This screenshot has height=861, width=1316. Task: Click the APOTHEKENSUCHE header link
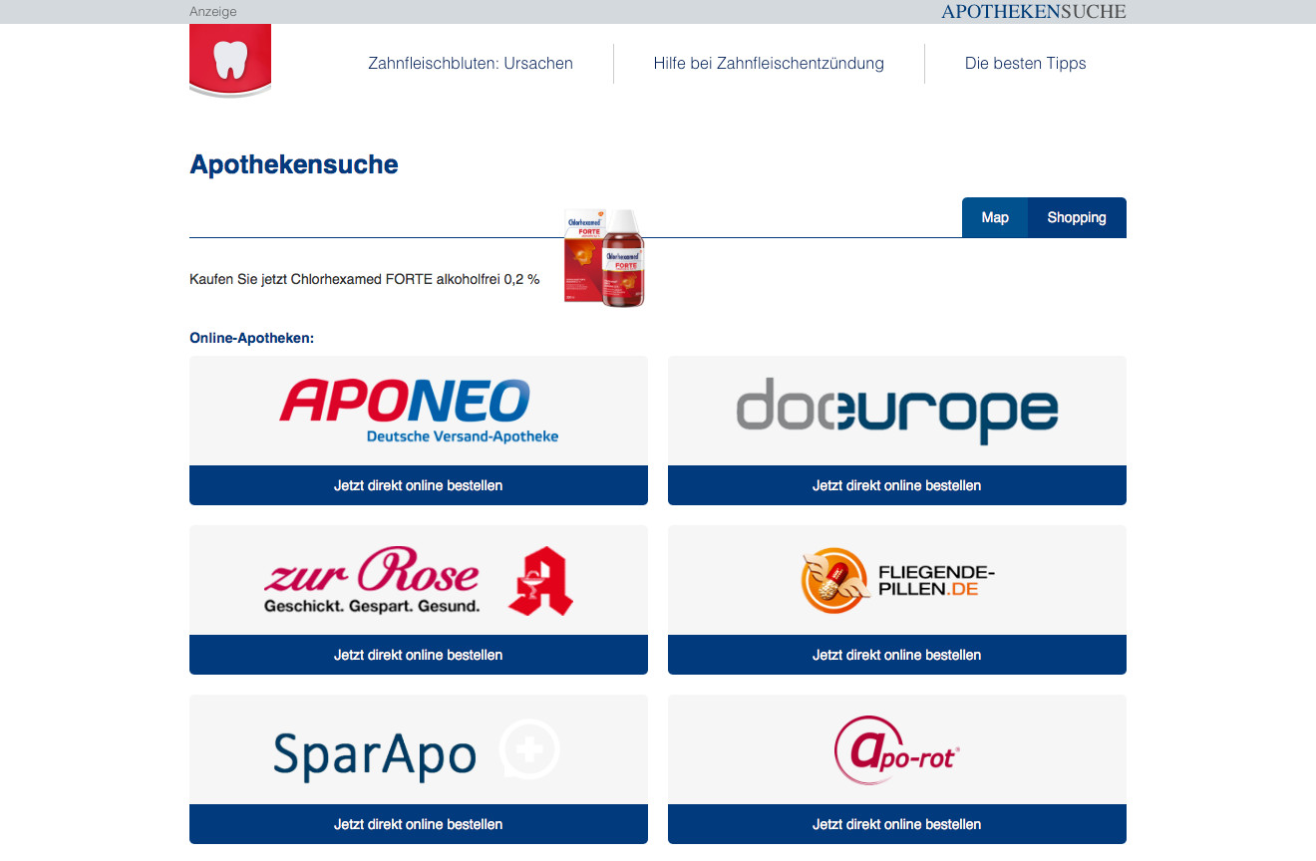pyautogui.click(x=1034, y=12)
